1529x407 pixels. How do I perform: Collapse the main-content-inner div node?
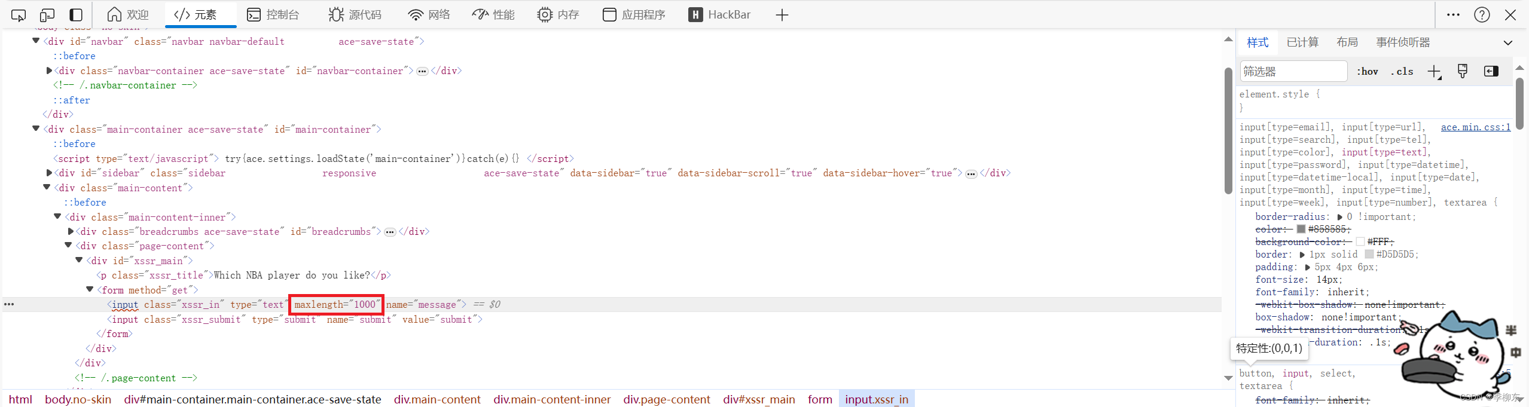pos(57,216)
